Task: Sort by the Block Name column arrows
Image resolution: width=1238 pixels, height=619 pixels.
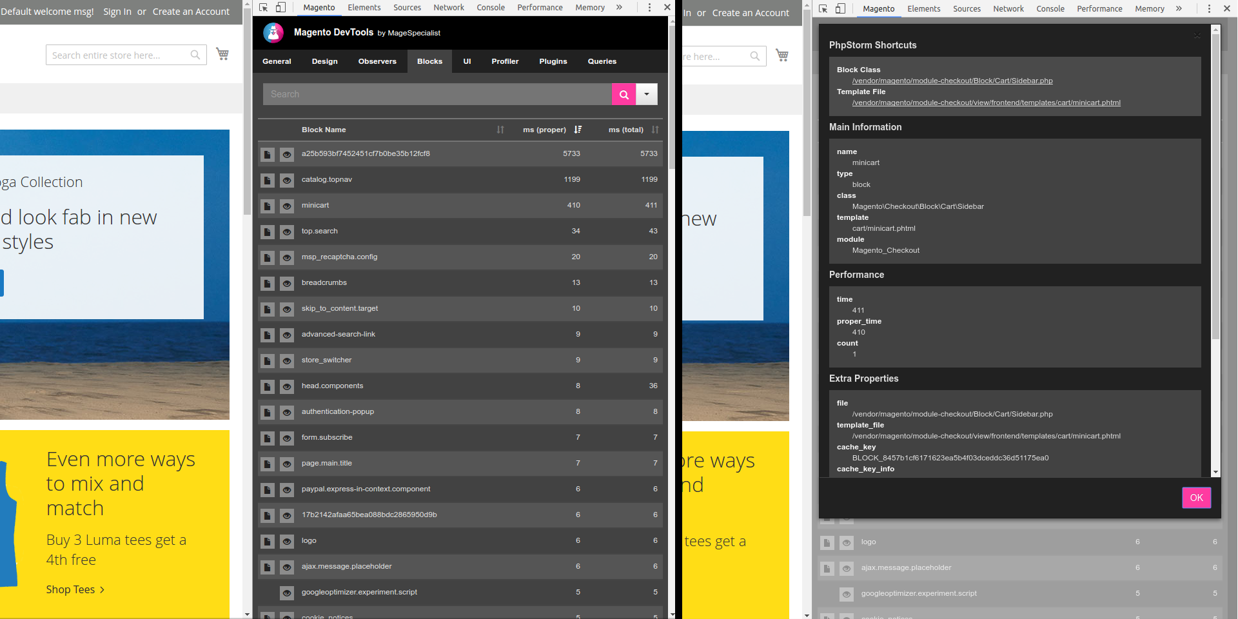Action: click(500, 130)
